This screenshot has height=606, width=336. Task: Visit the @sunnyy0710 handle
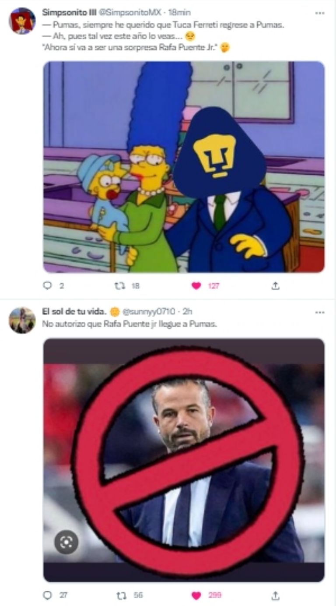pyautogui.click(x=150, y=312)
